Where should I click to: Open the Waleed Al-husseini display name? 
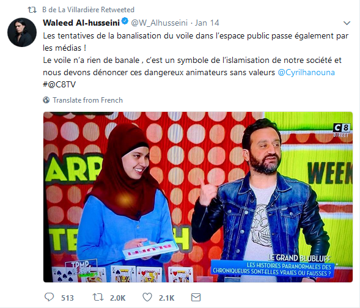(81, 23)
